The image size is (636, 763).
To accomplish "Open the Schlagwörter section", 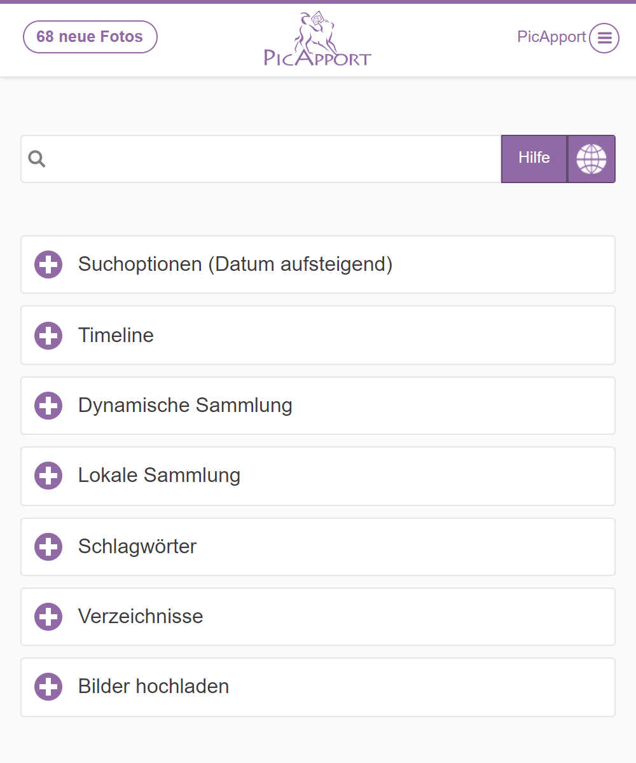I will 137,547.
